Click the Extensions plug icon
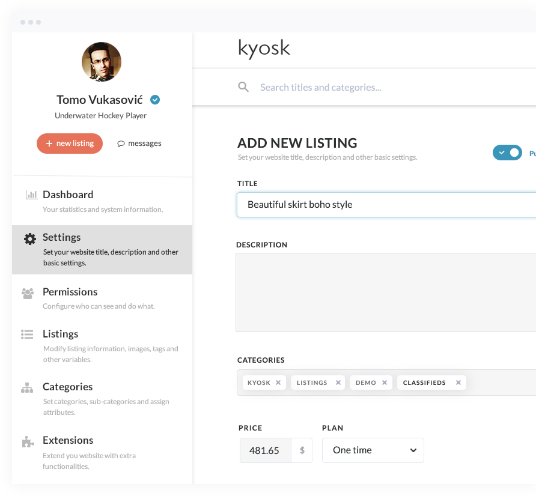Viewport: 536px width, 496px height. click(x=28, y=441)
